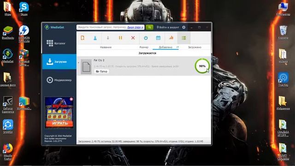Image resolution: width=295 pixels, height=166 pixels.
Task: Sort by the Размер column header
Action: tap(144, 47)
